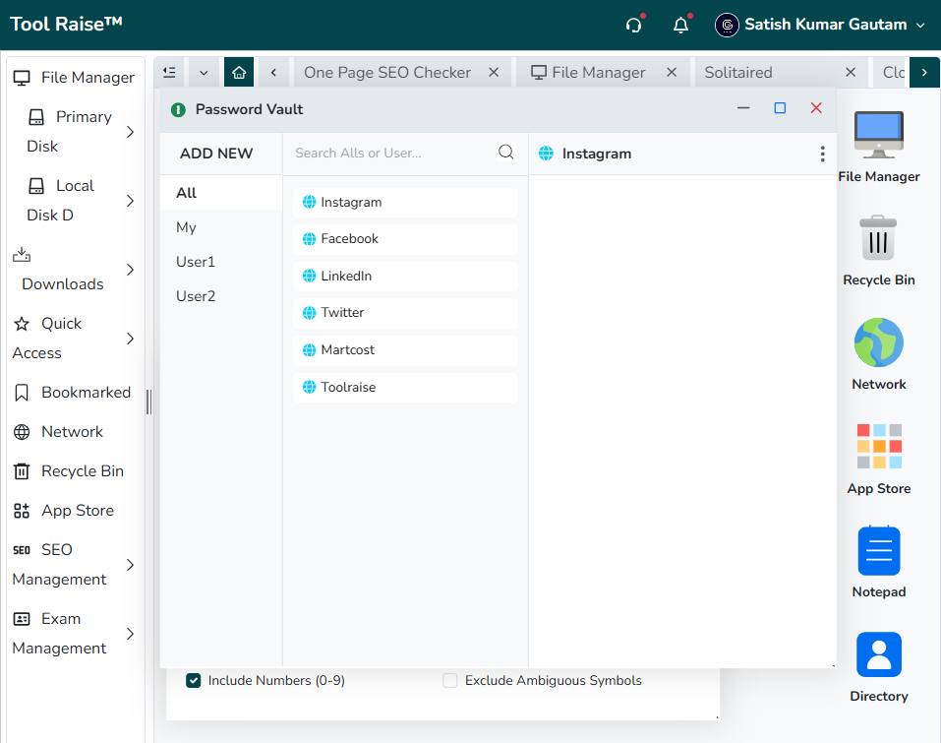Uncheck Include Numbers (0-9) checkbox
The width and height of the screenshot is (941, 743).
(x=194, y=681)
